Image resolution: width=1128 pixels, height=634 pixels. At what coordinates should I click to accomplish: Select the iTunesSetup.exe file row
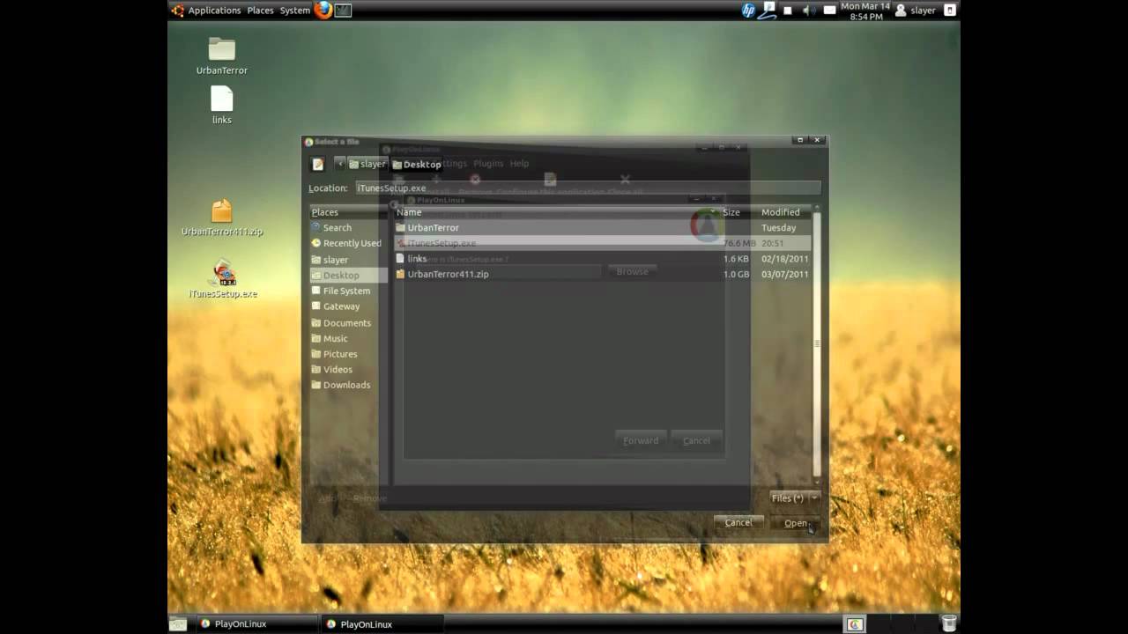coord(602,243)
